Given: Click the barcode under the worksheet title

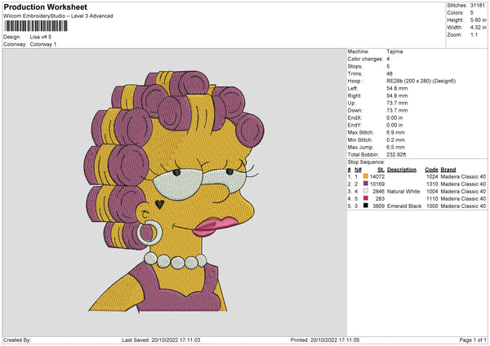Looking at the screenshot, I should tap(36, 26).
